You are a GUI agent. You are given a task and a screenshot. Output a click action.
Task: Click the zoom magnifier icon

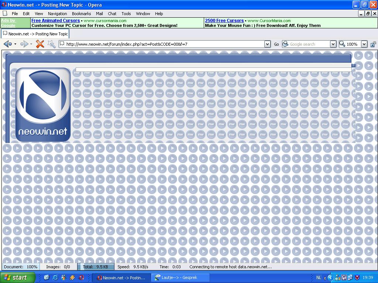(342, 44)
